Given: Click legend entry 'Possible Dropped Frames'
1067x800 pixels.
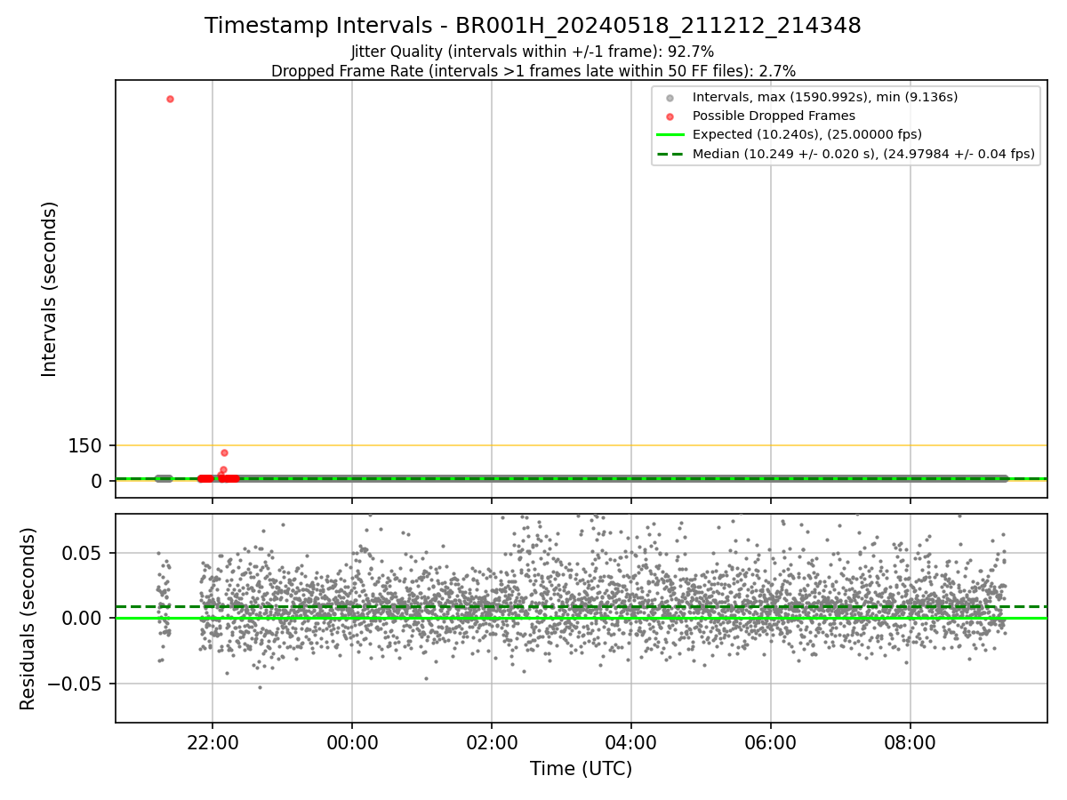Looking at the screenshot, I should click(774, 116).
